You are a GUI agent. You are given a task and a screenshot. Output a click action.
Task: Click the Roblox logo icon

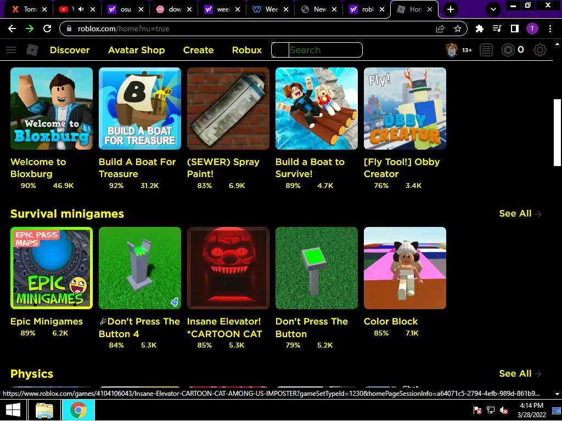[x=32, y=50]
